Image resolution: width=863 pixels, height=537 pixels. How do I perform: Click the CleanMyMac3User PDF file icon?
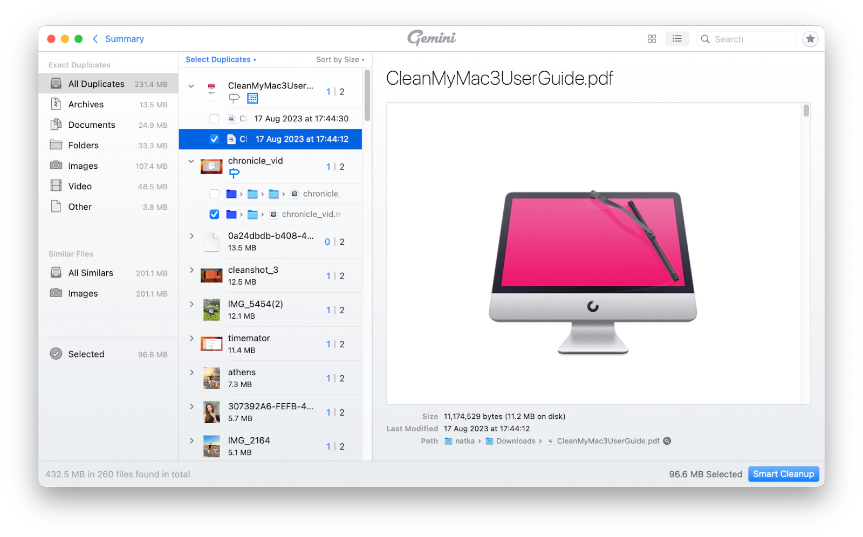pos(212,91)
